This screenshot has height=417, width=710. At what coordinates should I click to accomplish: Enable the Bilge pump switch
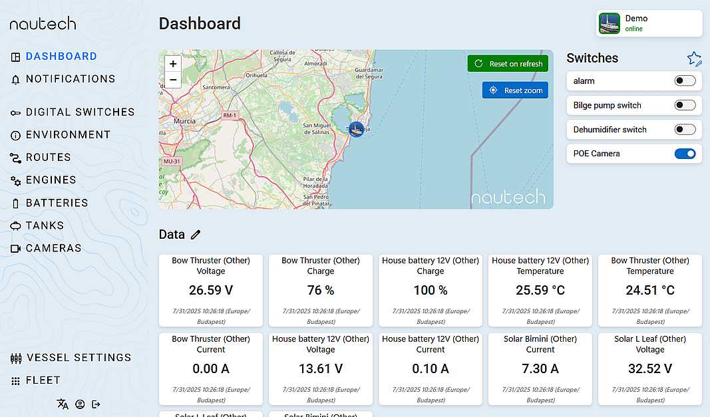tap(685, 105)
